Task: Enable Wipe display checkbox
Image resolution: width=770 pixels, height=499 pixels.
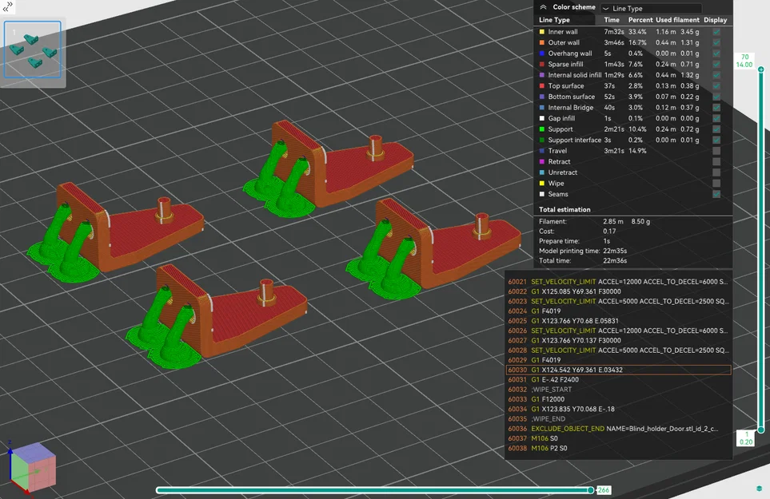Action: (716, 184)
